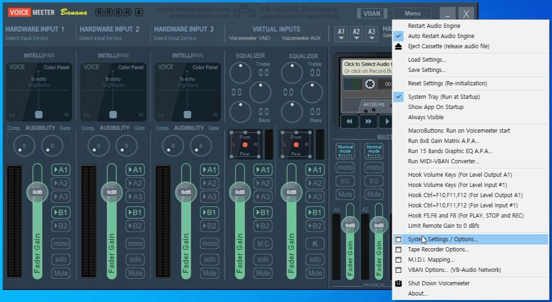Click the cassette reel gear icon
The image size is (552, 302).
pos(370,84)
